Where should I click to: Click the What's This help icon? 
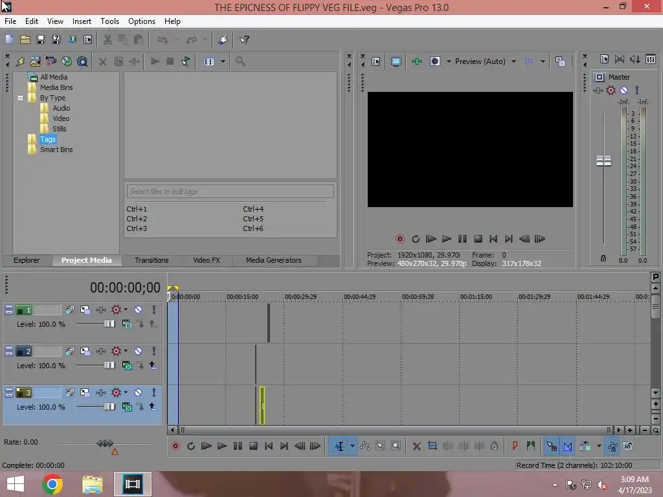(244, 39)
